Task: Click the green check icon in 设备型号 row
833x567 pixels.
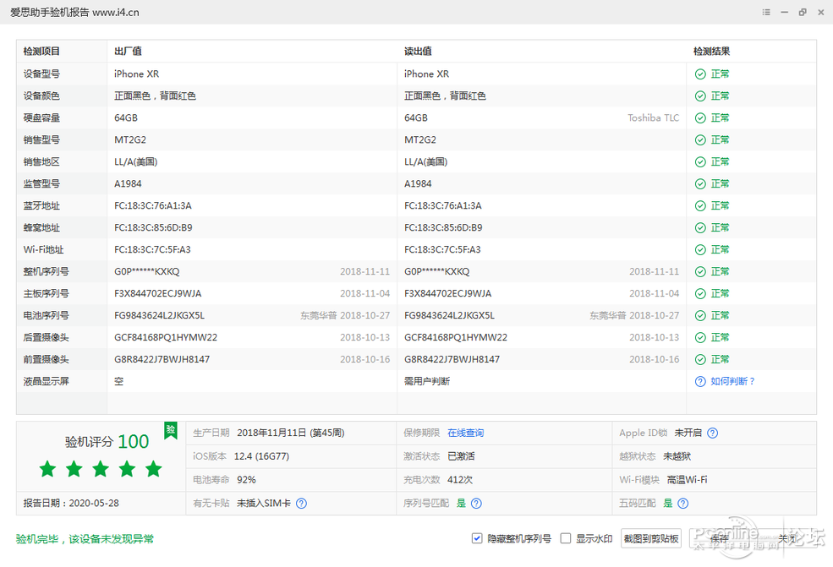Action: coord(700,74)
